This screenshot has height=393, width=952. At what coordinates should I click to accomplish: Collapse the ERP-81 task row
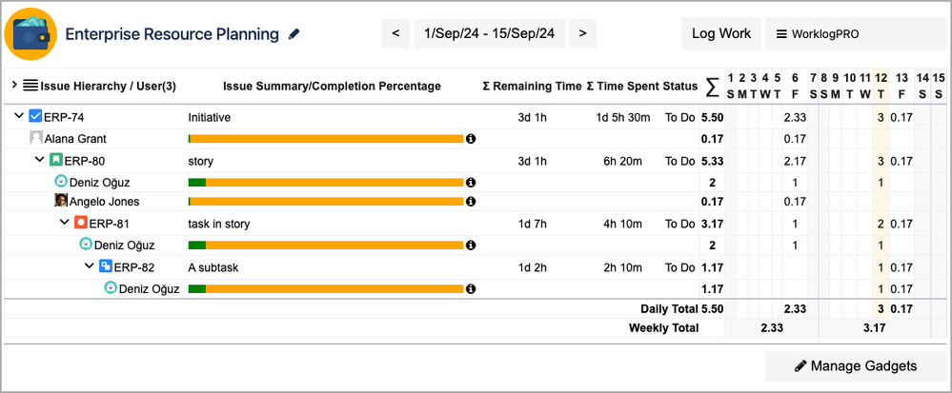tap(64, 224)
